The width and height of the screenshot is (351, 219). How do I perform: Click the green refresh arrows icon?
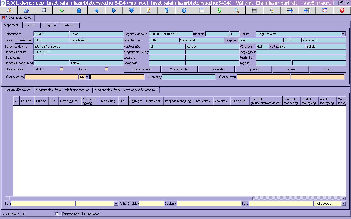tap(219, 10)
